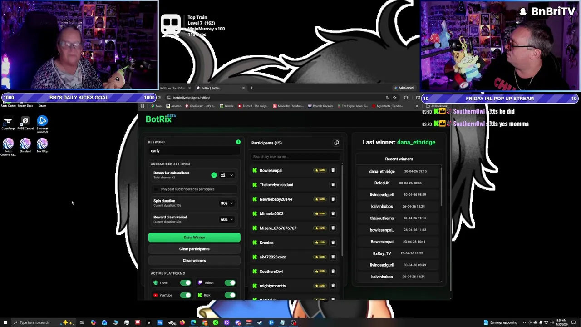581x327 pixels.
Task: Click Clear participants button
Action: click(194, 249)
